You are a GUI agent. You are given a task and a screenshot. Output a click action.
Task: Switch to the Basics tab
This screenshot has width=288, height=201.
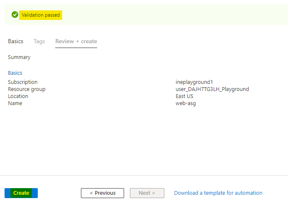pos(15,42)
